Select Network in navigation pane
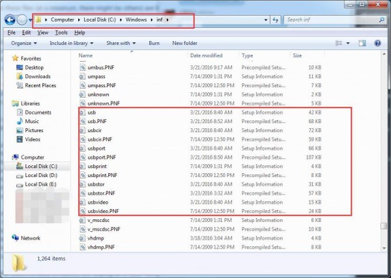The image size is (391, 278). pos(31,238)
